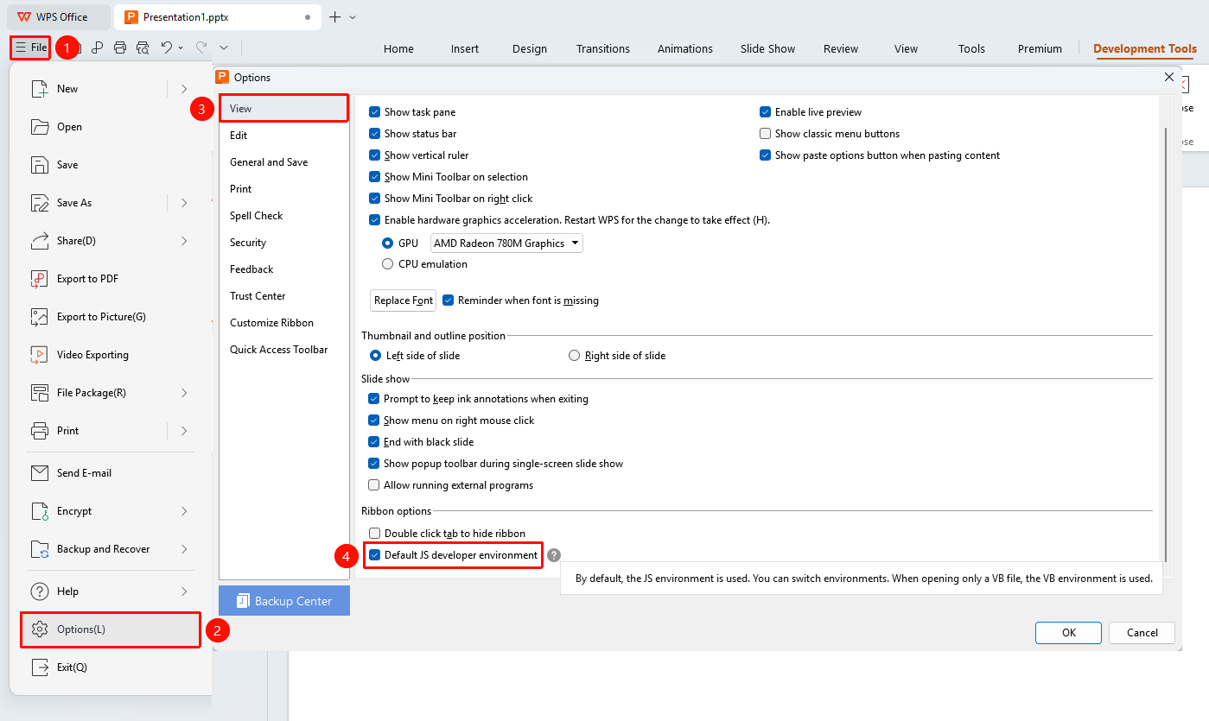Click the Save disk icon in File menu
The width and height of the screenshot is (1209, 721).
tap(40, 165)
